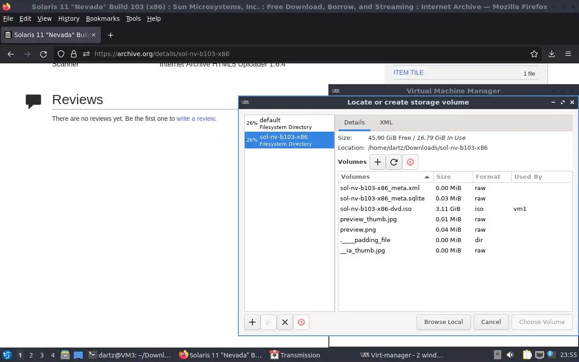Screen dimensions: 579x362
Task: Click the tray notification info icon
Action: 551,355
